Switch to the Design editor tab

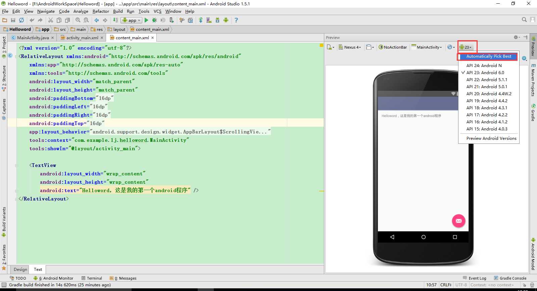[20, 270]
